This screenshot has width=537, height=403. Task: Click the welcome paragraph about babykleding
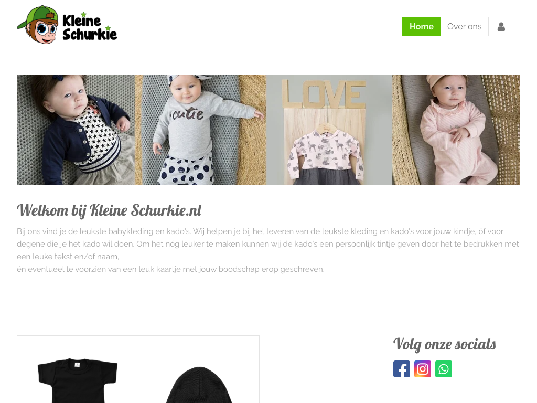[x=268, y=244]
